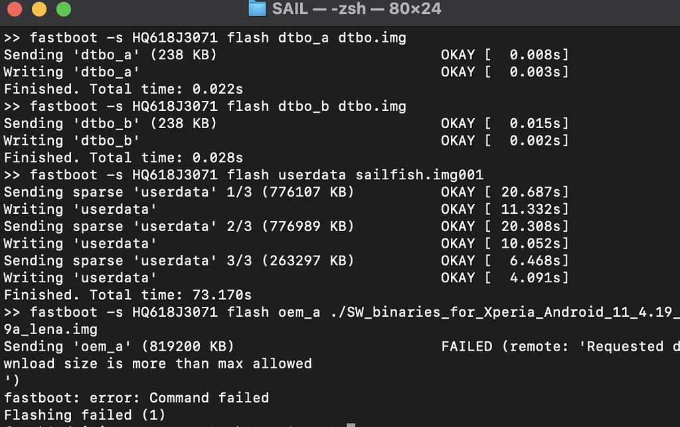680x427 pixels.
Task: Click the blue folder icon in title bar
Action: (x=256, y=9)
